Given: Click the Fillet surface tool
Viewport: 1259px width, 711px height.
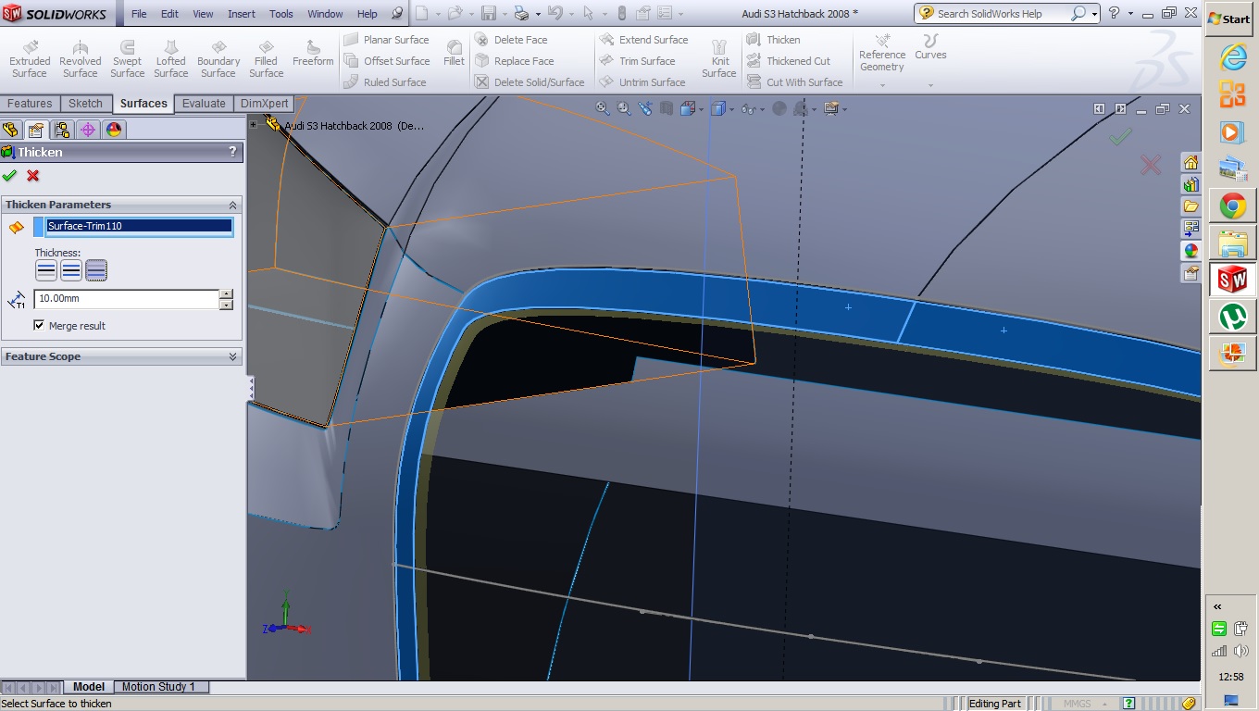Looking at the screenshot, I should (x=454, y=54).
